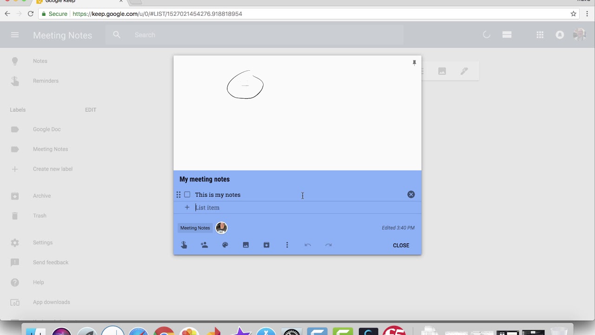This screenshot has height=335, width=595.
Task: Select the Google Doc label
Action: tap(46, 129)
